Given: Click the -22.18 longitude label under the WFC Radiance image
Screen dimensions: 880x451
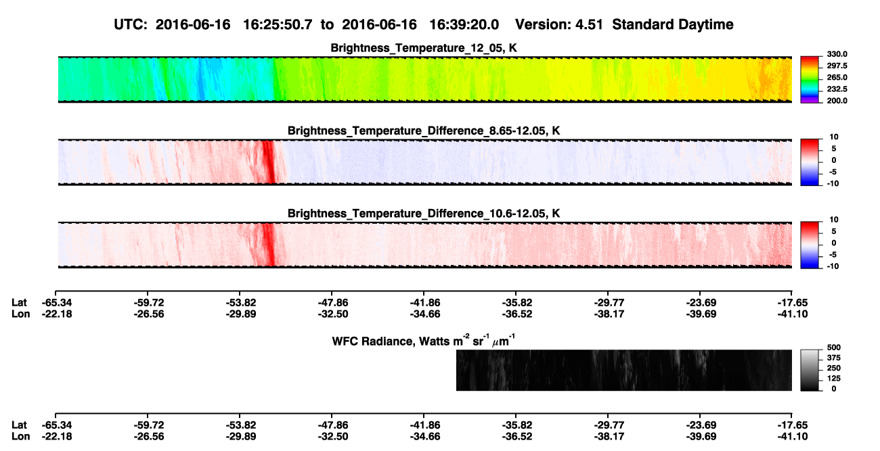Looking at the screenshot, I should click(56, 436).
